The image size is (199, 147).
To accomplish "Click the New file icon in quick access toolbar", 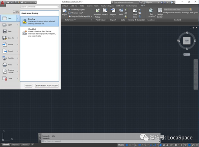I will pyautogui.click(x=8, y=3).
